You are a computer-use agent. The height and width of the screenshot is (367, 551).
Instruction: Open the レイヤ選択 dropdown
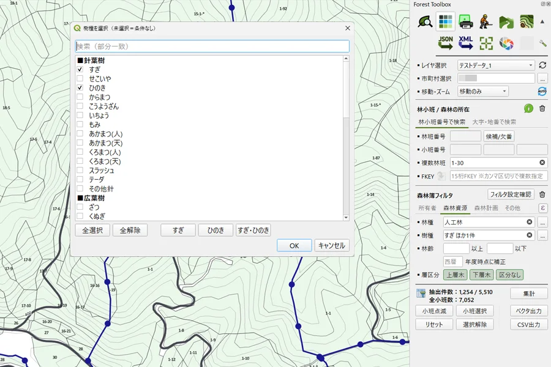coord(496,65)
